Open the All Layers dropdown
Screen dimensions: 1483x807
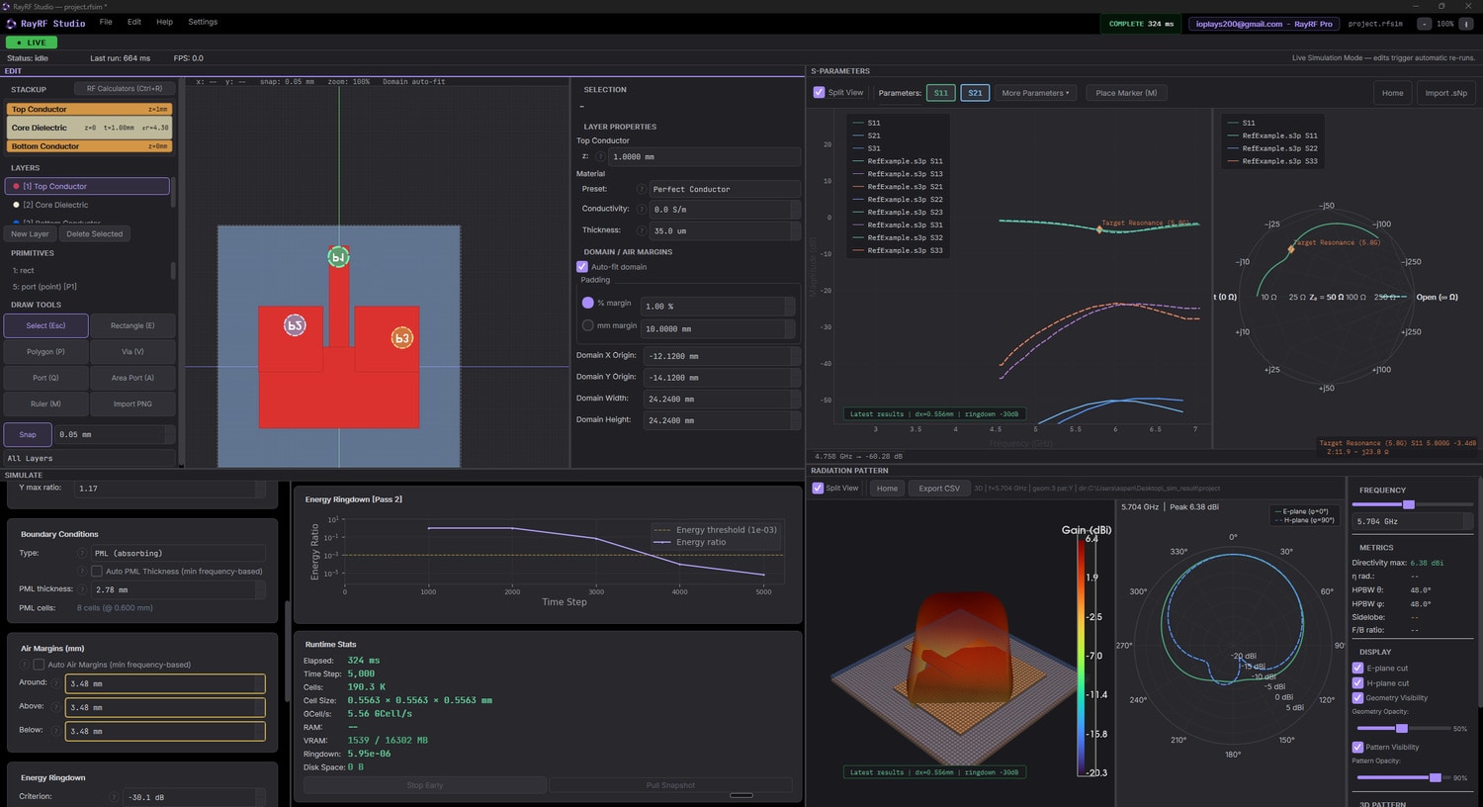[x=89, y=458]
